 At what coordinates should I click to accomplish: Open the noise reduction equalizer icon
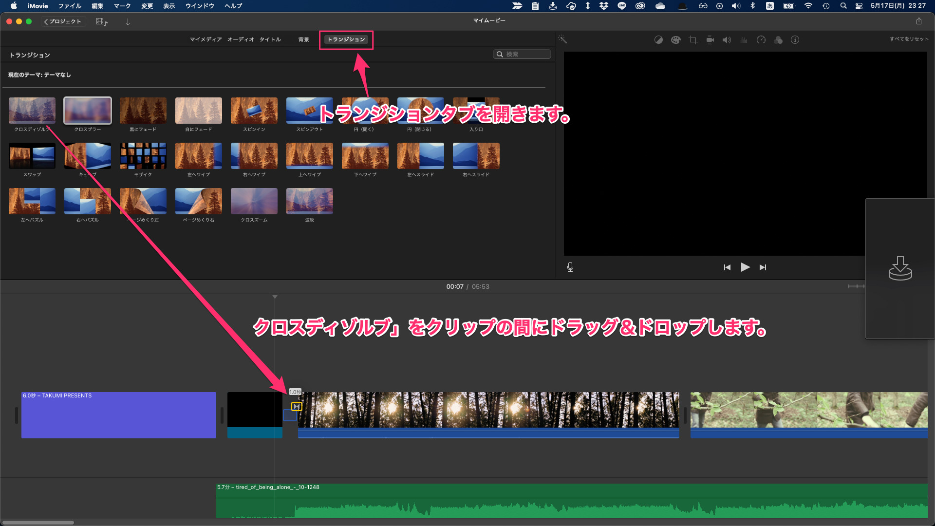coord(744,40)
